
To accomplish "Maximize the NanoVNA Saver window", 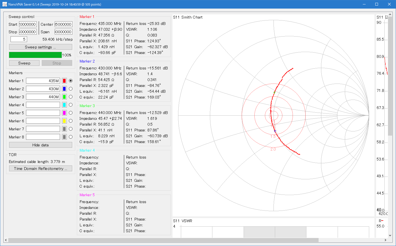I will (x=377, y=4).
